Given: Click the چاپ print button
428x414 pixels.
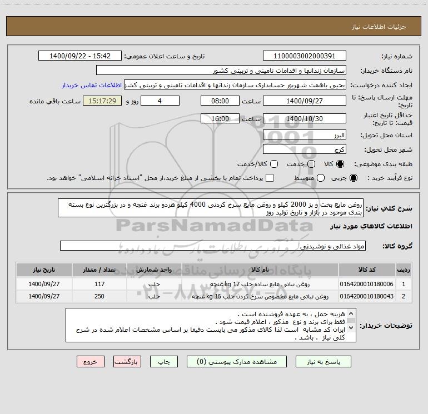Looking at the screenshot, I should (164, 362).
